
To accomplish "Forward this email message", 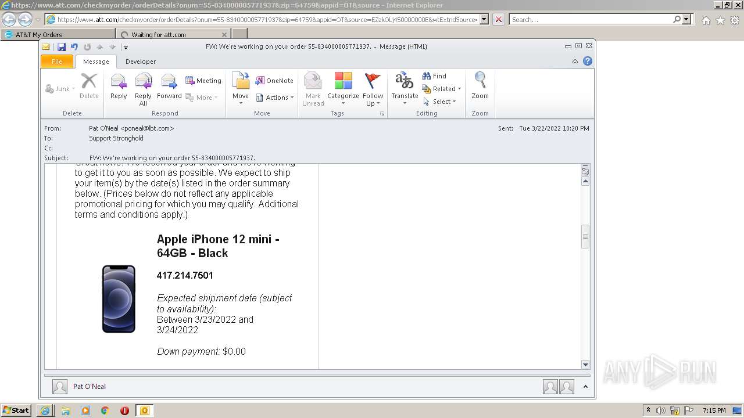I will [169, 87].
